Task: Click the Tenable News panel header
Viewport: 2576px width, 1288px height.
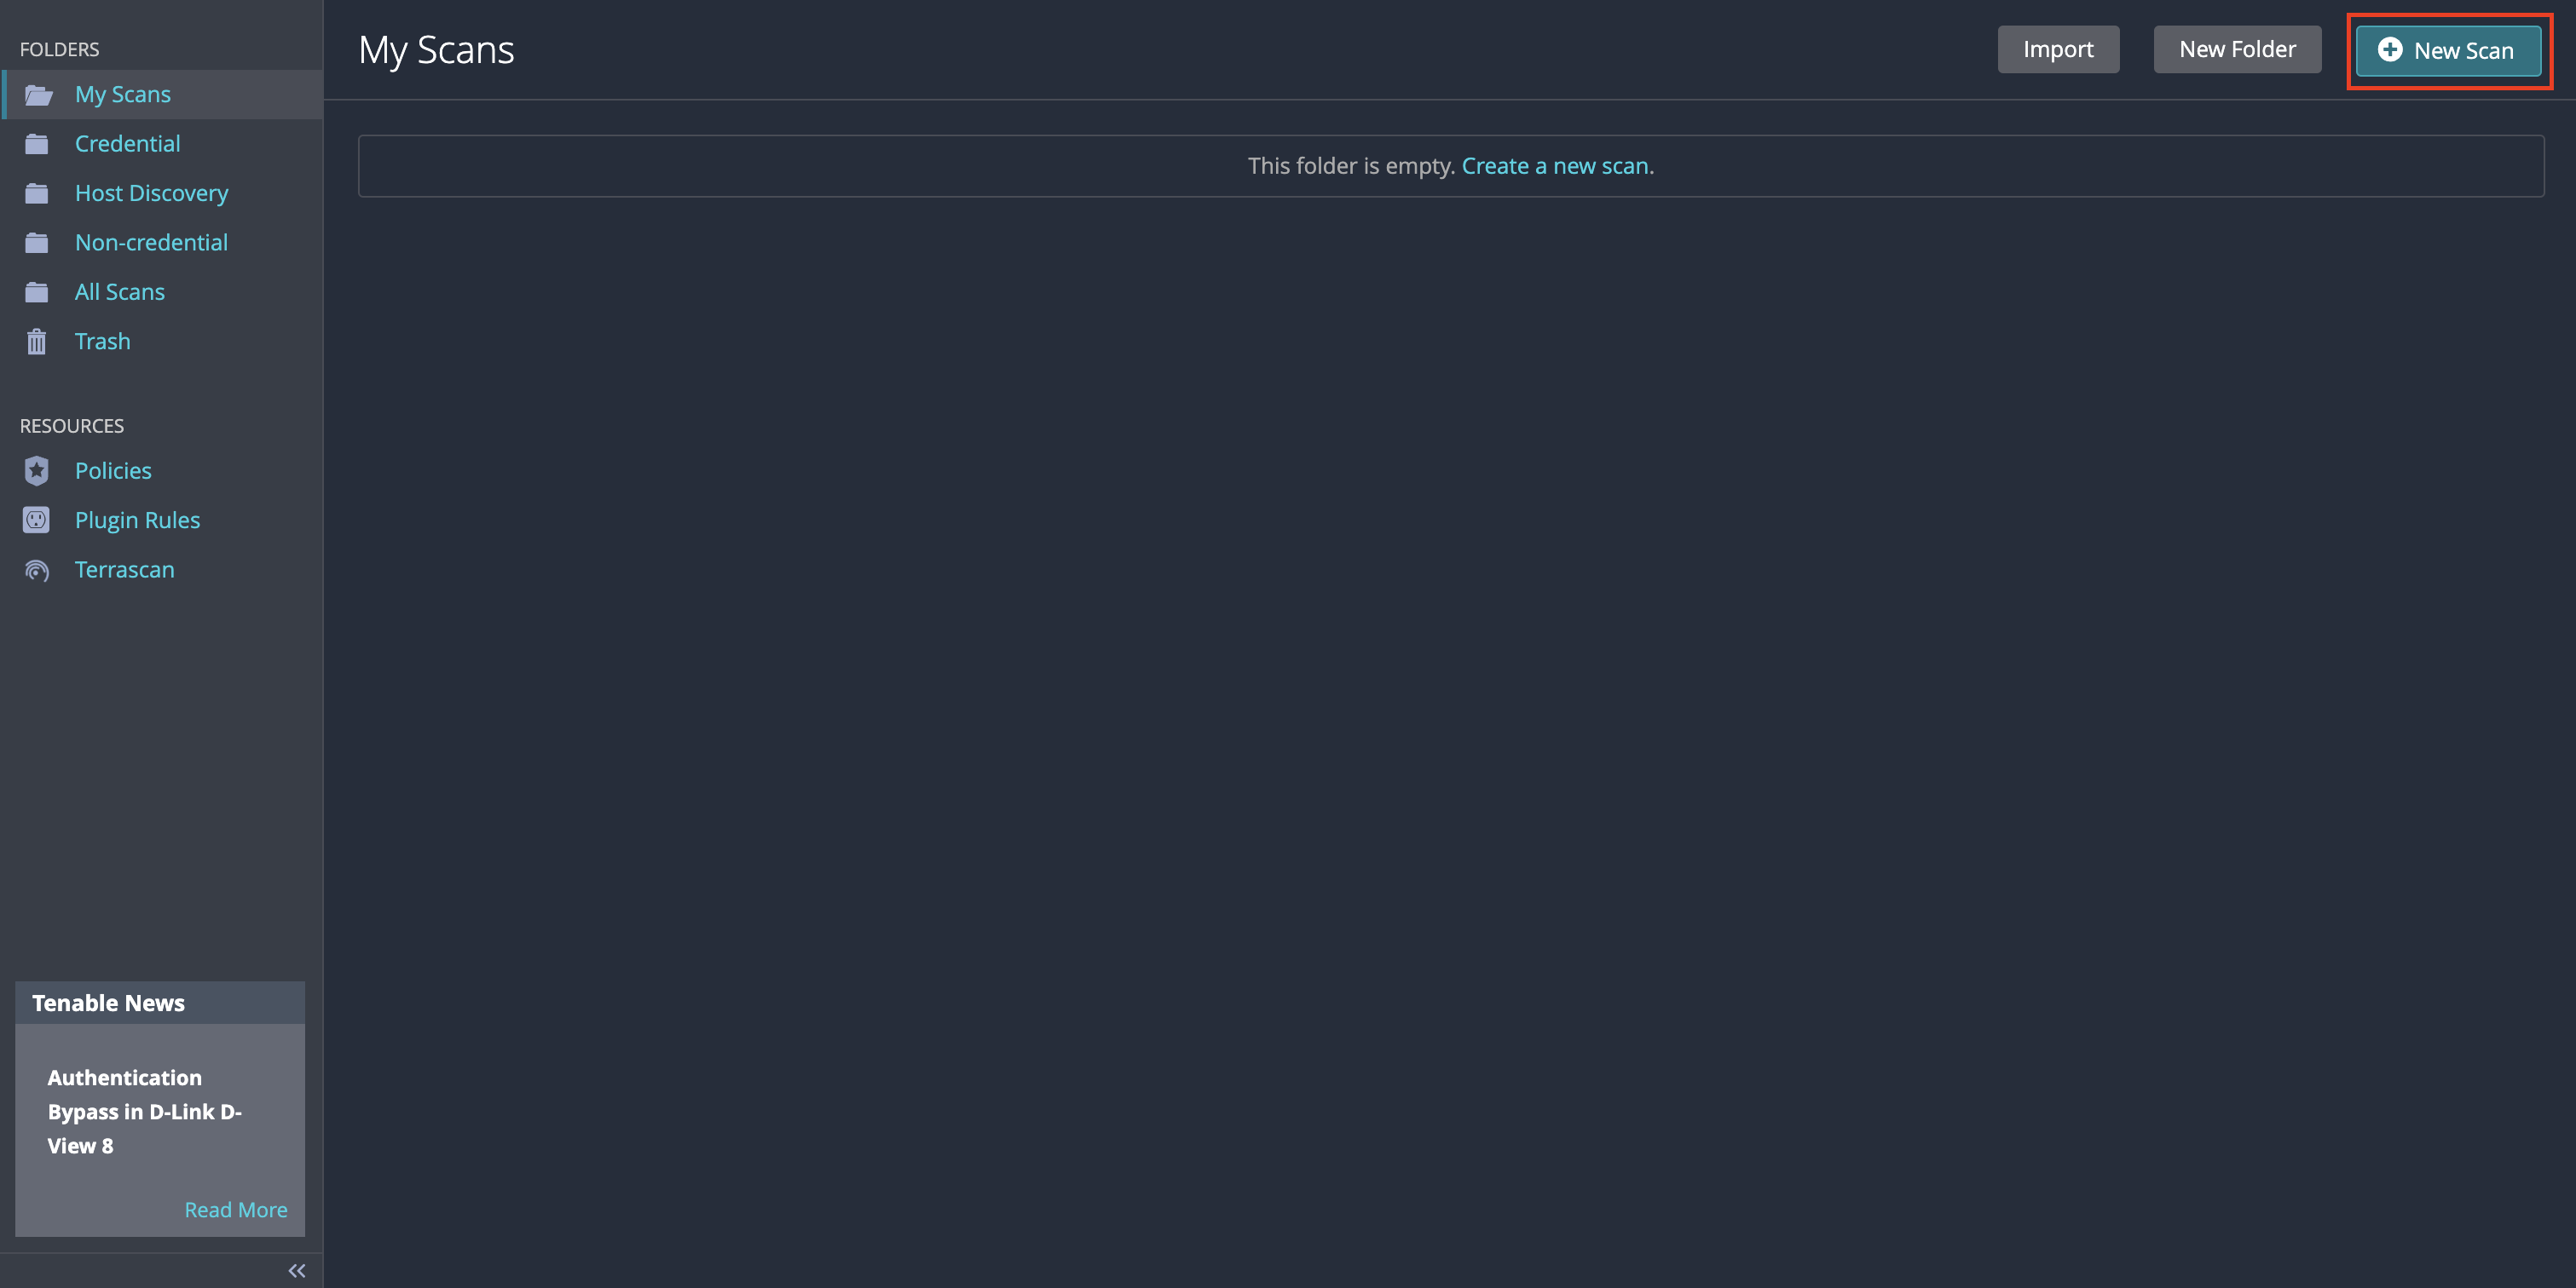Action: [x=108, y=1003]
